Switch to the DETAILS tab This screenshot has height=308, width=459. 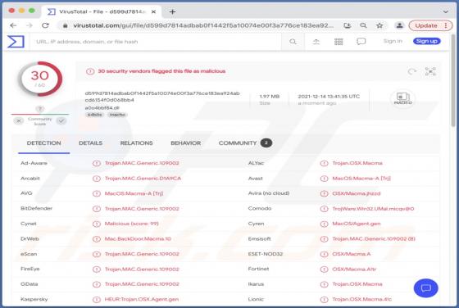[x=90, y=143]
